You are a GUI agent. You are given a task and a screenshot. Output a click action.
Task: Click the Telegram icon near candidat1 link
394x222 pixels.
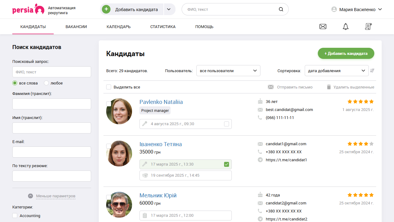pos(260,160)
